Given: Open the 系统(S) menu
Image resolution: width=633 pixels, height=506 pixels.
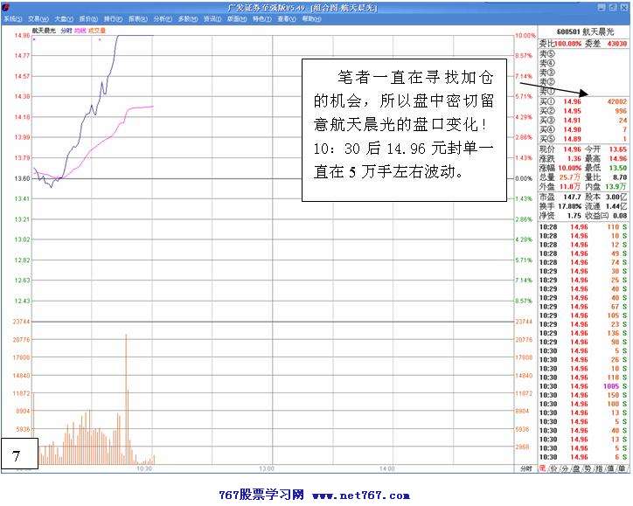Looking at the screenshot, I should (12, 17).
